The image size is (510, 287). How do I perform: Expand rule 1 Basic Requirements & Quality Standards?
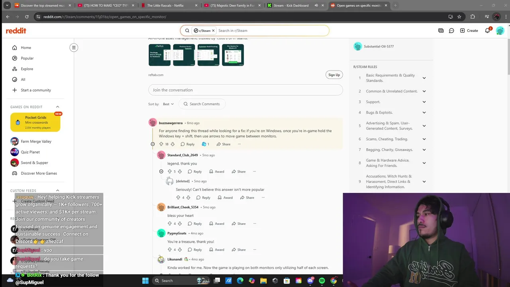[x=424, y=78]
